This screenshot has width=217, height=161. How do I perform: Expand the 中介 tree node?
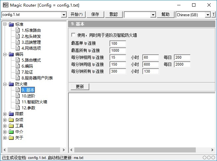click(5, 132)
